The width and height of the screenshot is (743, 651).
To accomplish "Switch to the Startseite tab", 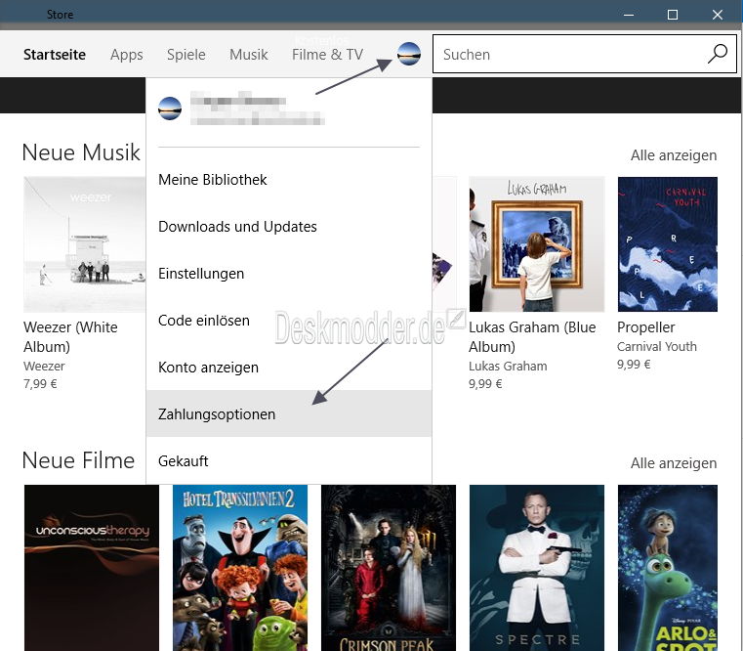I will pos(55,55).
